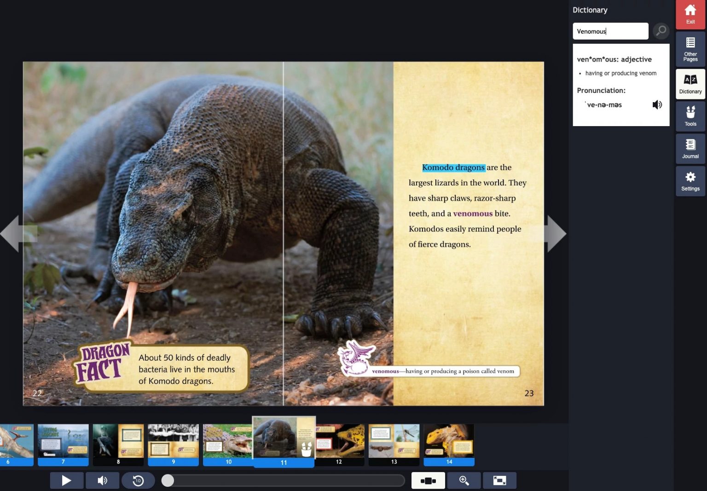Play the venomous pronunciation audio
This screenshot has height=491, width=707.
click(x=657, y=105)
